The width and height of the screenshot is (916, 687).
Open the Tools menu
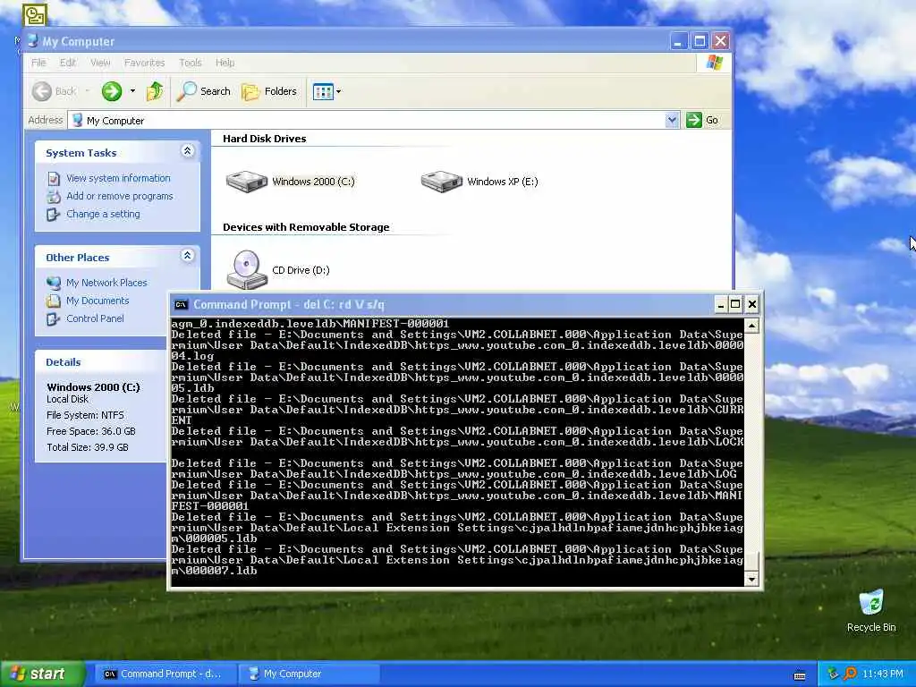point(190,63)
